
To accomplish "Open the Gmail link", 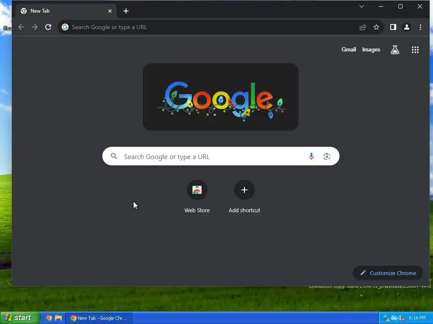I will click(x=348, y=50).
